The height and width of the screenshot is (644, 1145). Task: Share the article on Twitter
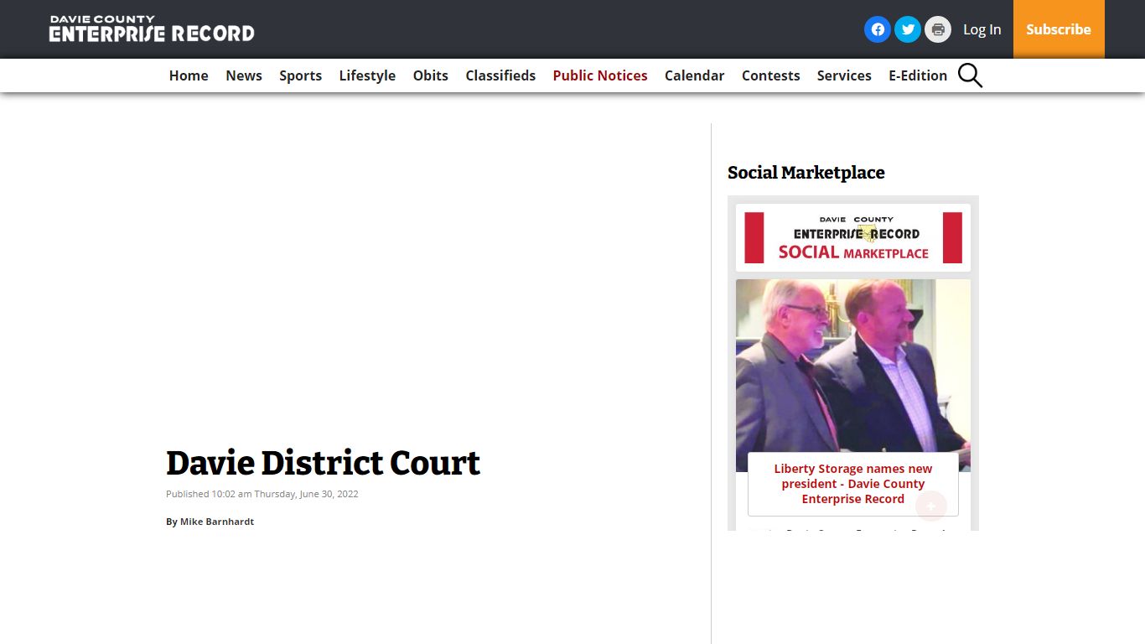(908, 29)
